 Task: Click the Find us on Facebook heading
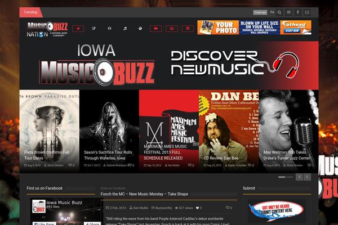45,188
